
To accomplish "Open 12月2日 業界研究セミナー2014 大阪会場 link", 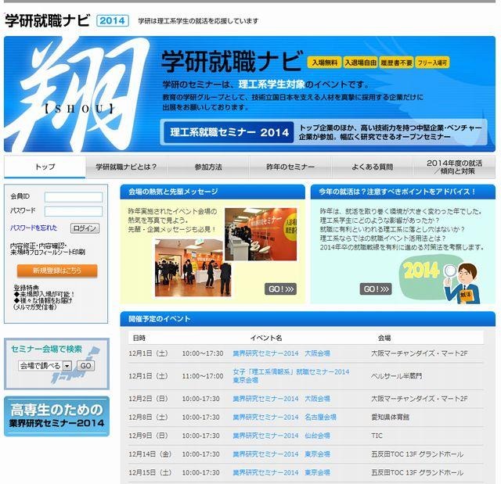I will 281,399.
